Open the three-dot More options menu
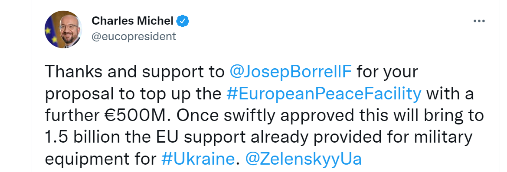507x172 pixels. pos(479,21)
